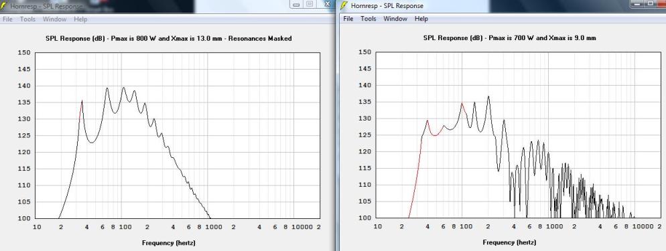Viewport: 666px width, 251px height.
Task: Click the Hornresp lightning icon in the right window title bar
Action: (x=344, y=5)
